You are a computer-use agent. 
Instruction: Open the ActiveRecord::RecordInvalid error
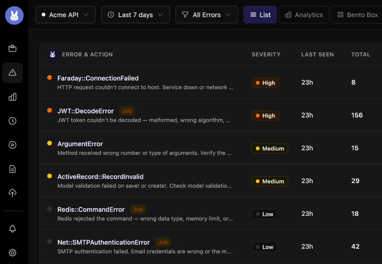pos(100,177)
